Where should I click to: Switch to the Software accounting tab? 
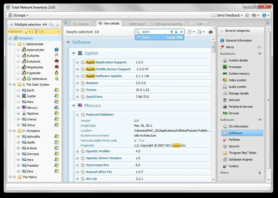[166, 24]
